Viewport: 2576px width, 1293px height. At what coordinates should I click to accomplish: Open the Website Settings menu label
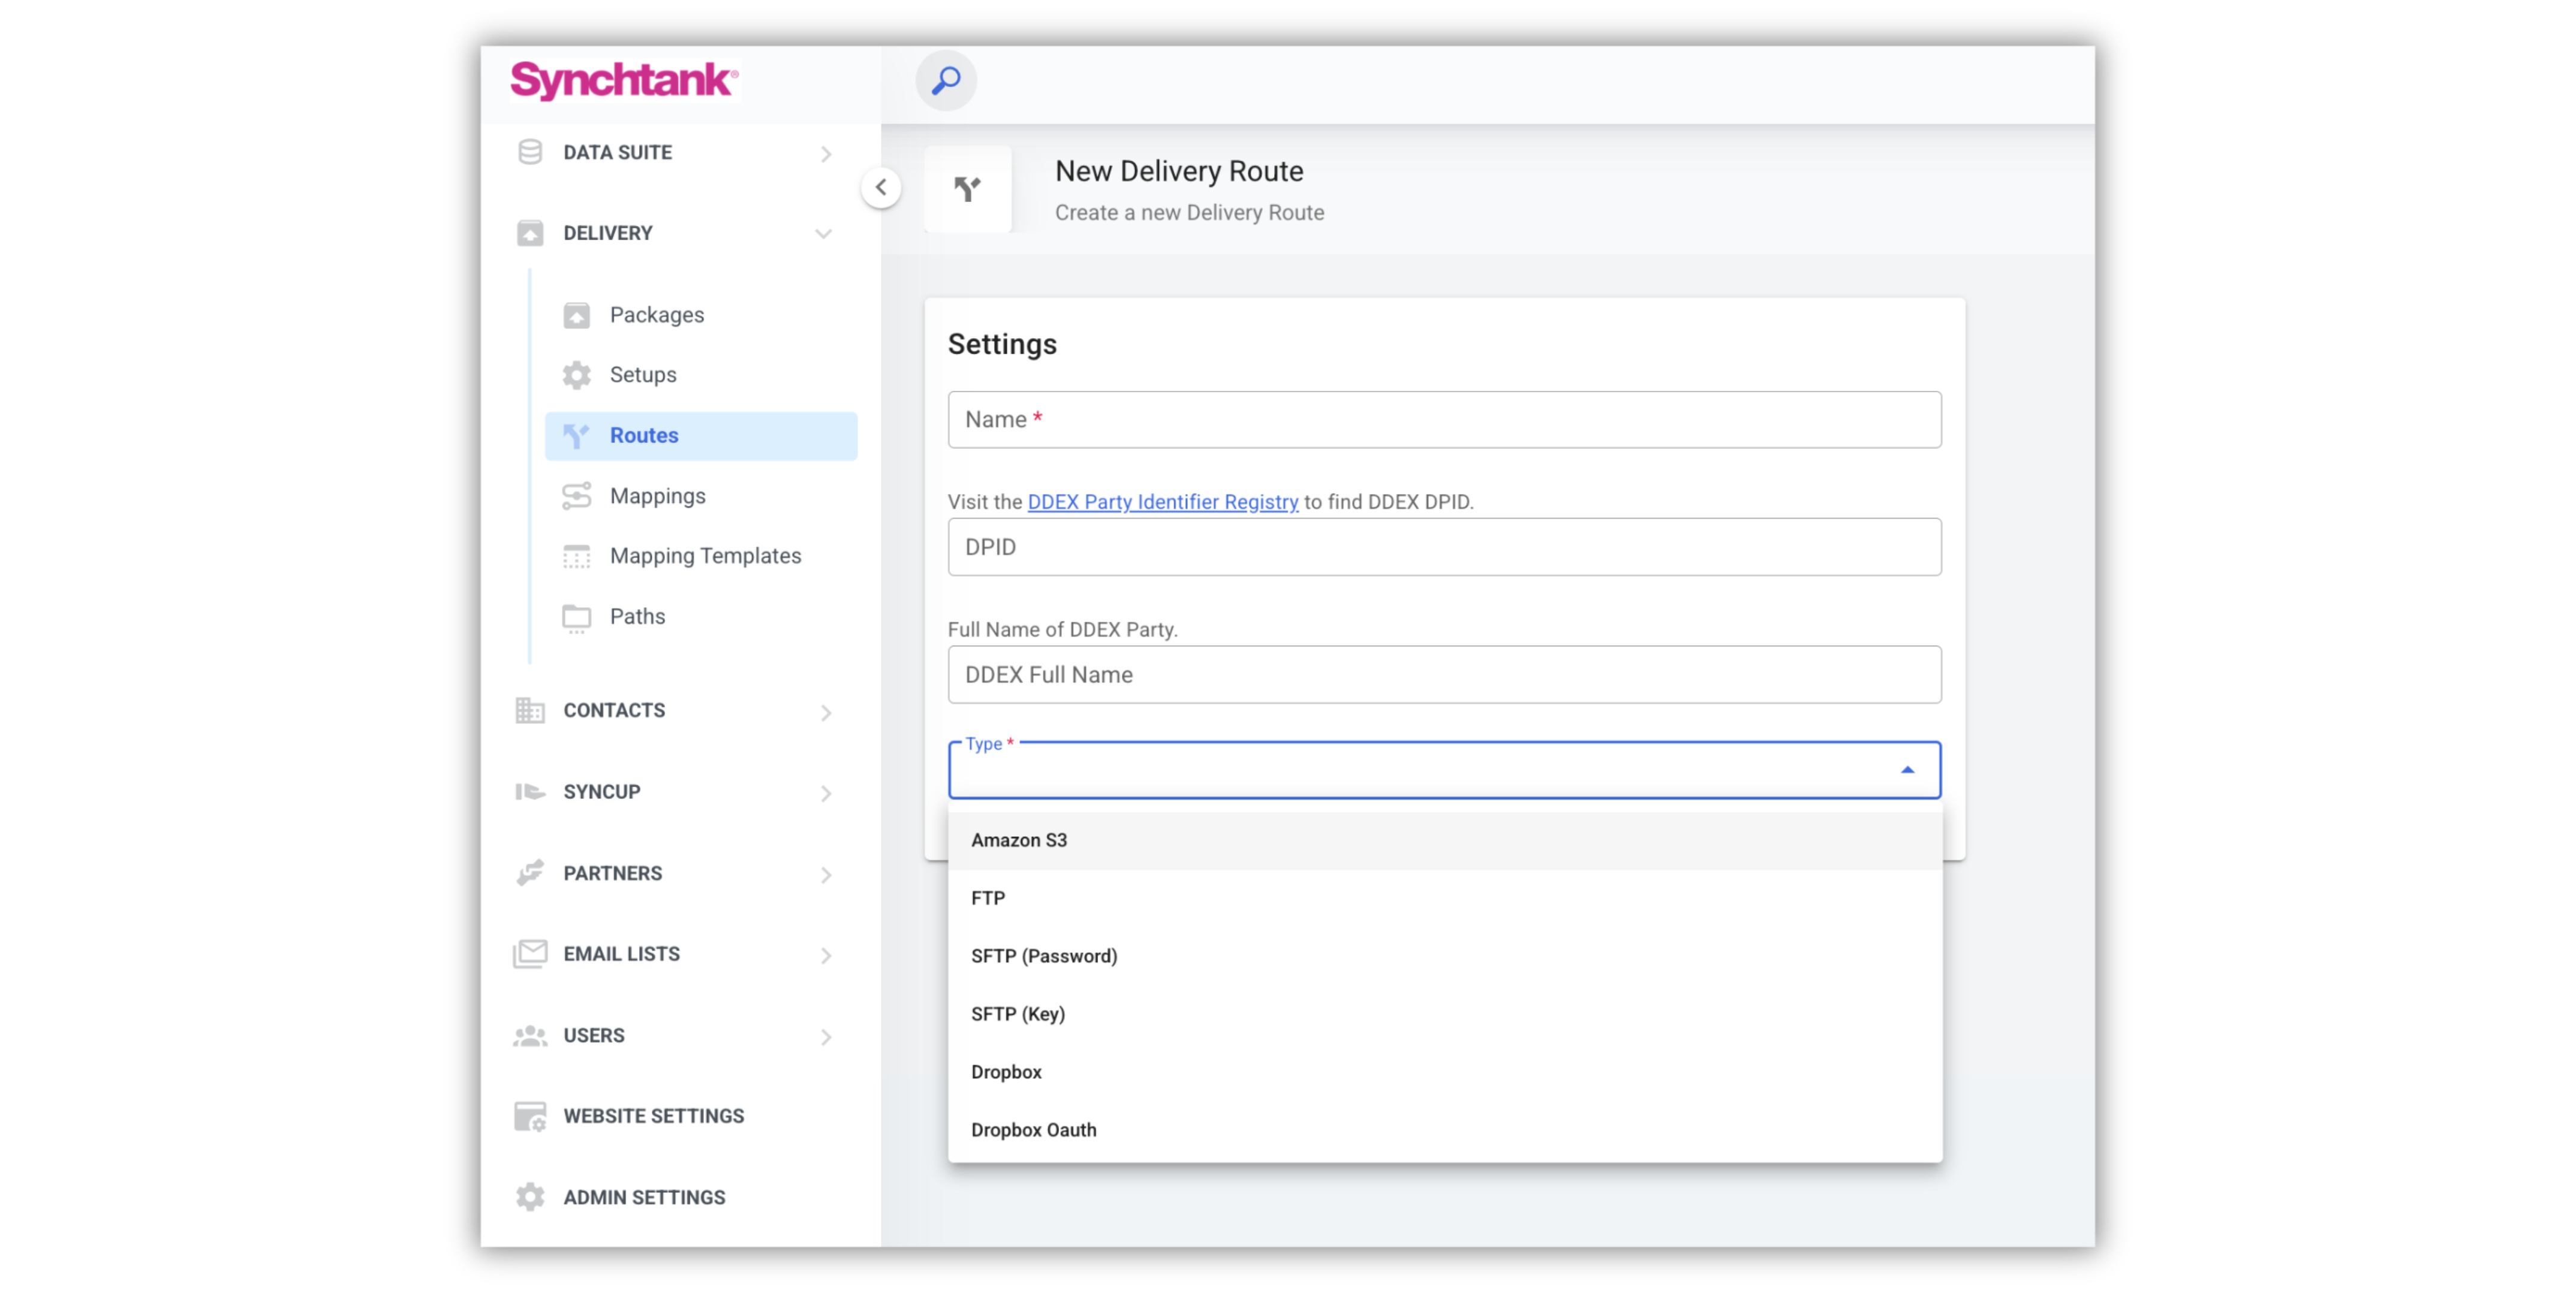click(x=653, y=1116)
